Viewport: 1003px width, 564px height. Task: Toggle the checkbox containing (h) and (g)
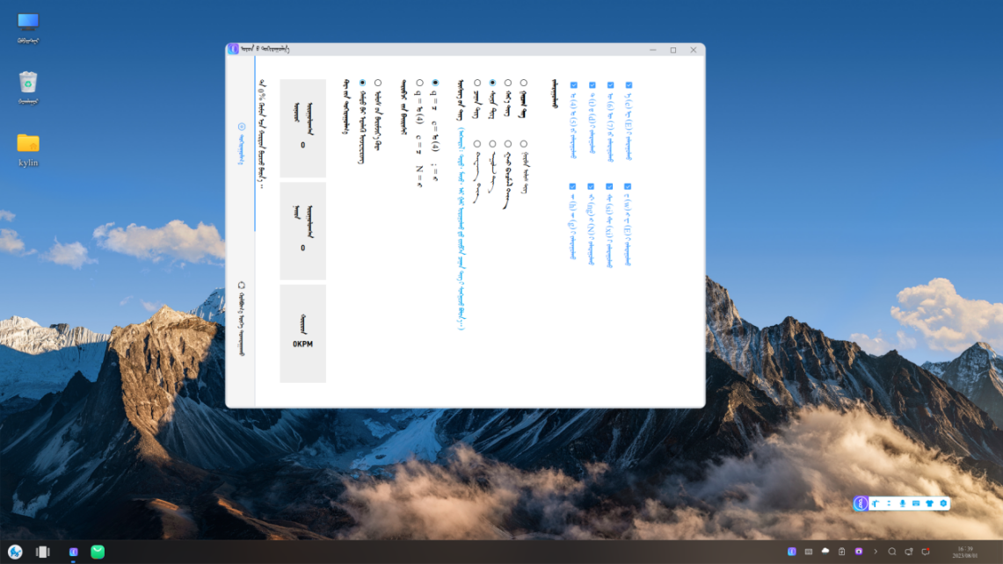pyautogui.click(x=572, y=186)
